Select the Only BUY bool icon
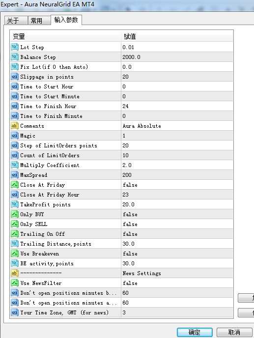254x338 pixels. (14, 214)
